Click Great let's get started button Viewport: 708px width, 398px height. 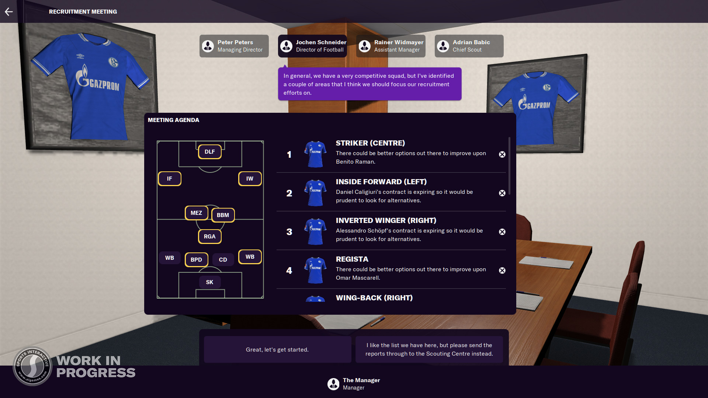tap(276, 349)
